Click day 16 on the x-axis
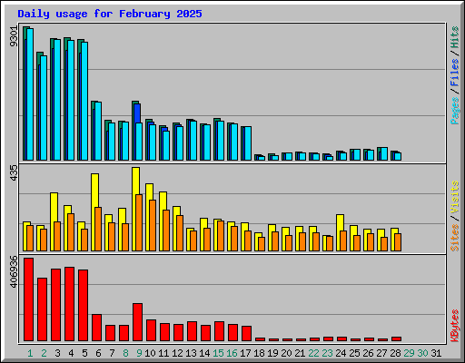 pos(232,353)
